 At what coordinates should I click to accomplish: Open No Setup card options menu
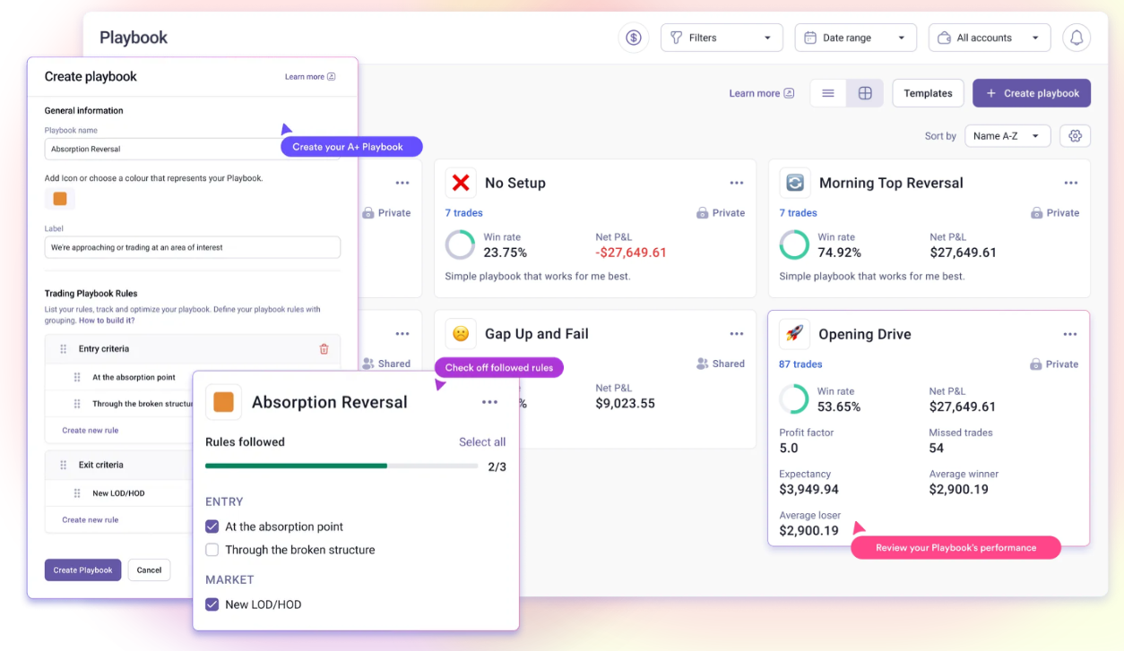pyautogui.click(x=737, y=183)
